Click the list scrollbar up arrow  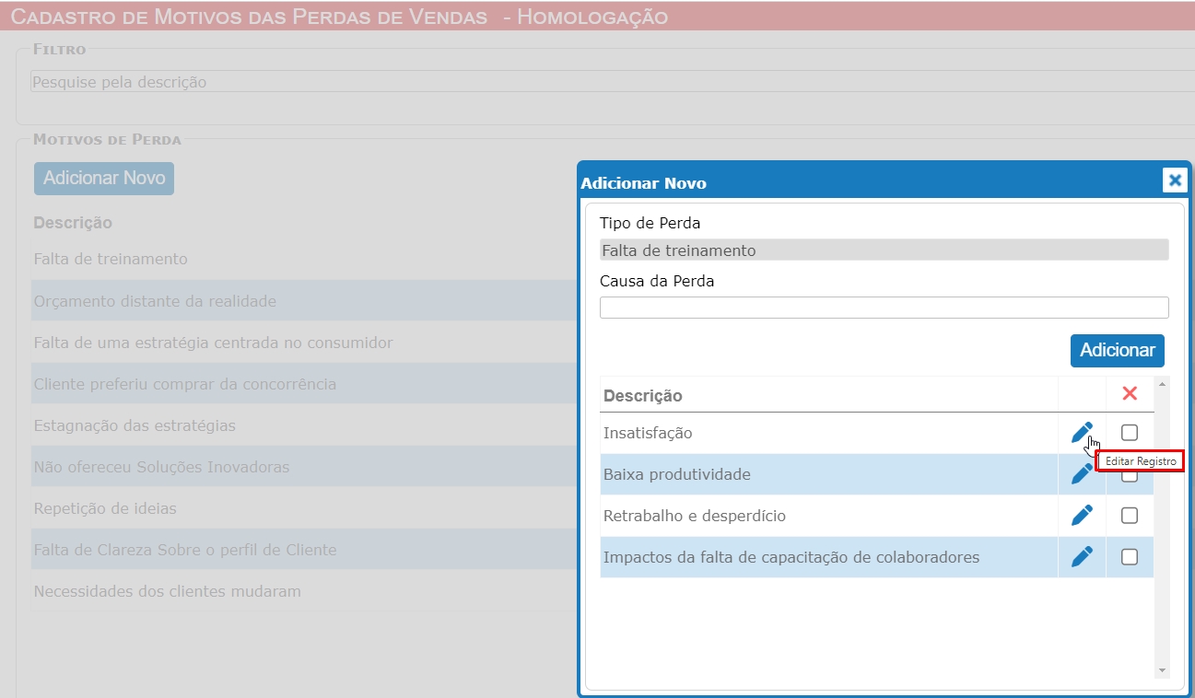tap(1162, 384)
